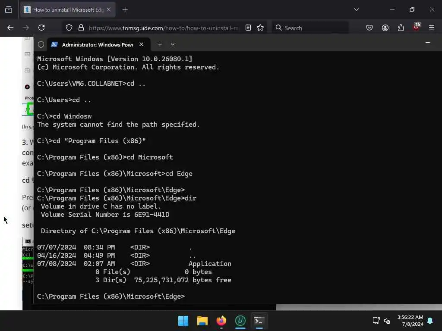Click the admin shield icon in terminal
The image size is (442, 331).
[x=41, y=44]
